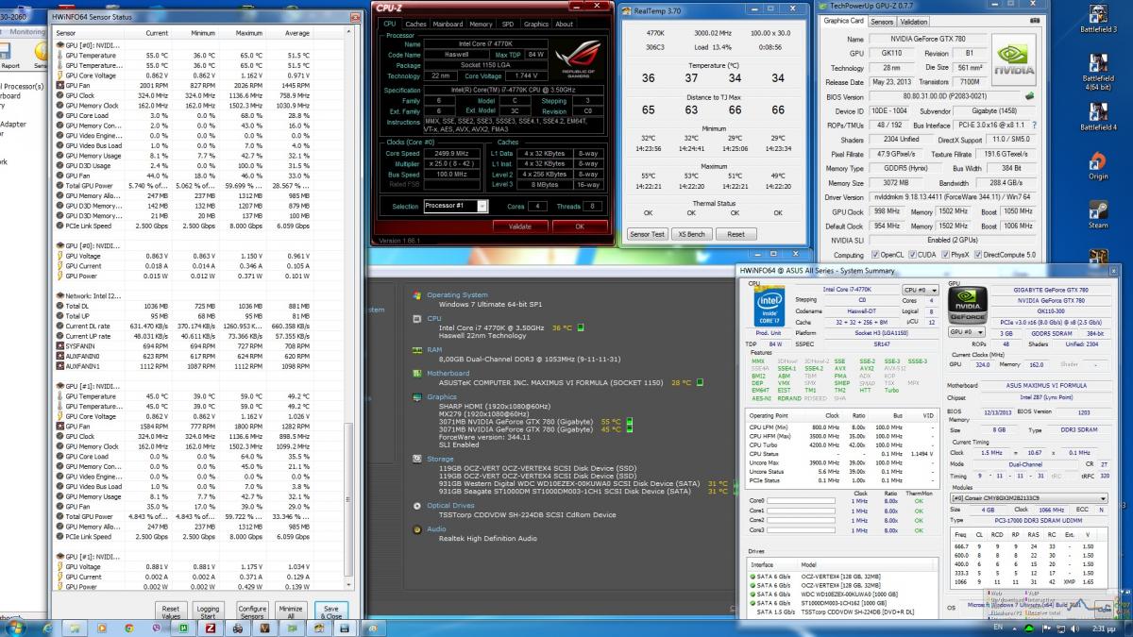Viewport: 1133px width, 637px height.
Task: Launch the Steam desktop shortcut
Action: (x=1098, y=213)
